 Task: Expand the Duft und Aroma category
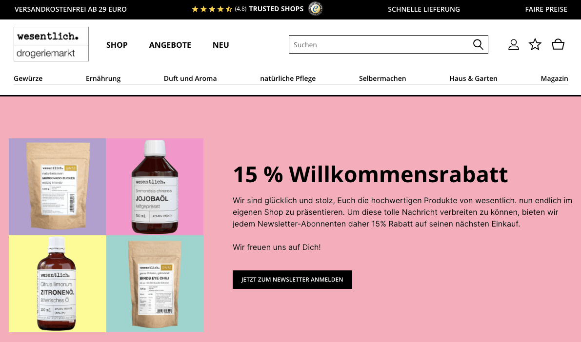tap(190, 78)
